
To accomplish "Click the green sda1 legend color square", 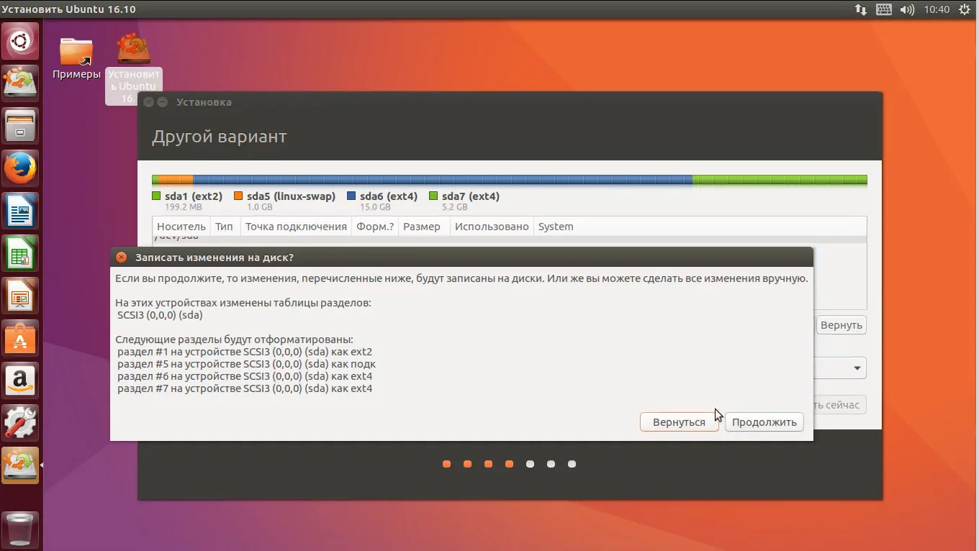I will coord(156,196).
